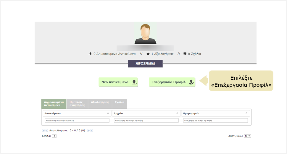
Task: Open the Σελίδα page number dropdown
Action: click(54, 136)
